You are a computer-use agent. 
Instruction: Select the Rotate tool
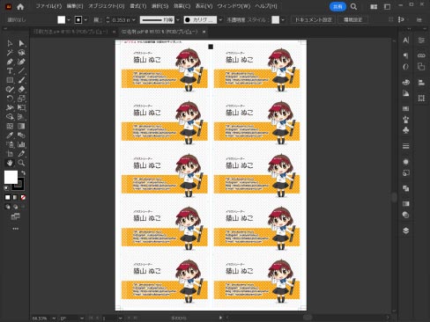click(10, 99)
